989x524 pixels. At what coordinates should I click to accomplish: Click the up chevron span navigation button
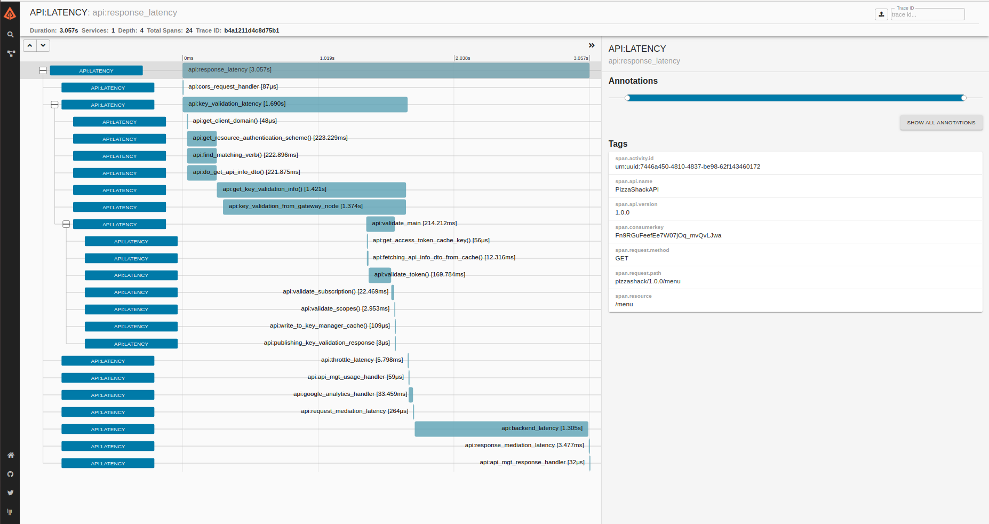(30, 46)
